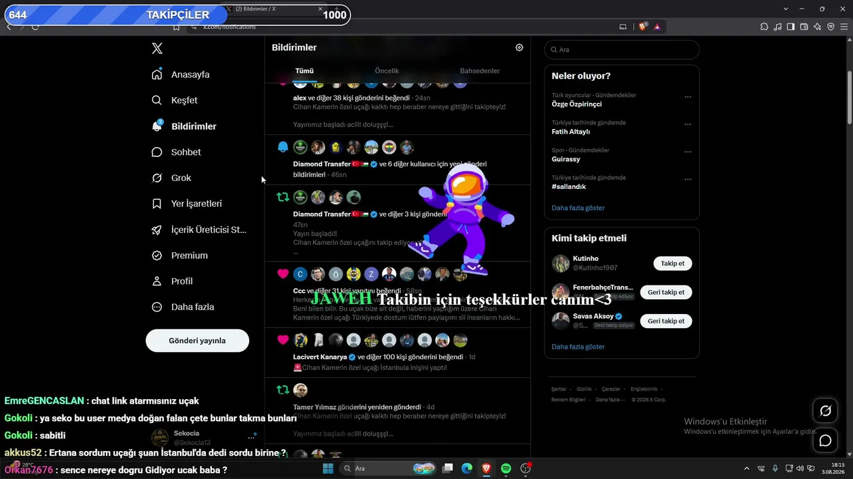This screenshot has height=479, width=853.
Task: Click the repost icon on Tamer Yılmaz notification
Action: pyautogui.click(x=283, y=390)
